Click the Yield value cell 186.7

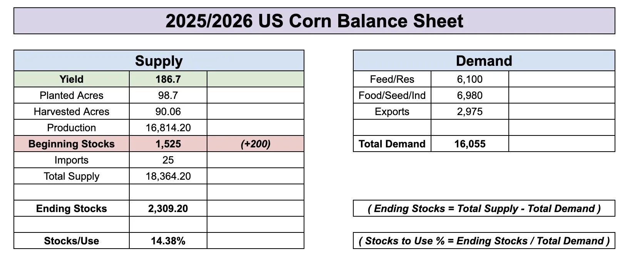(168, 79)
